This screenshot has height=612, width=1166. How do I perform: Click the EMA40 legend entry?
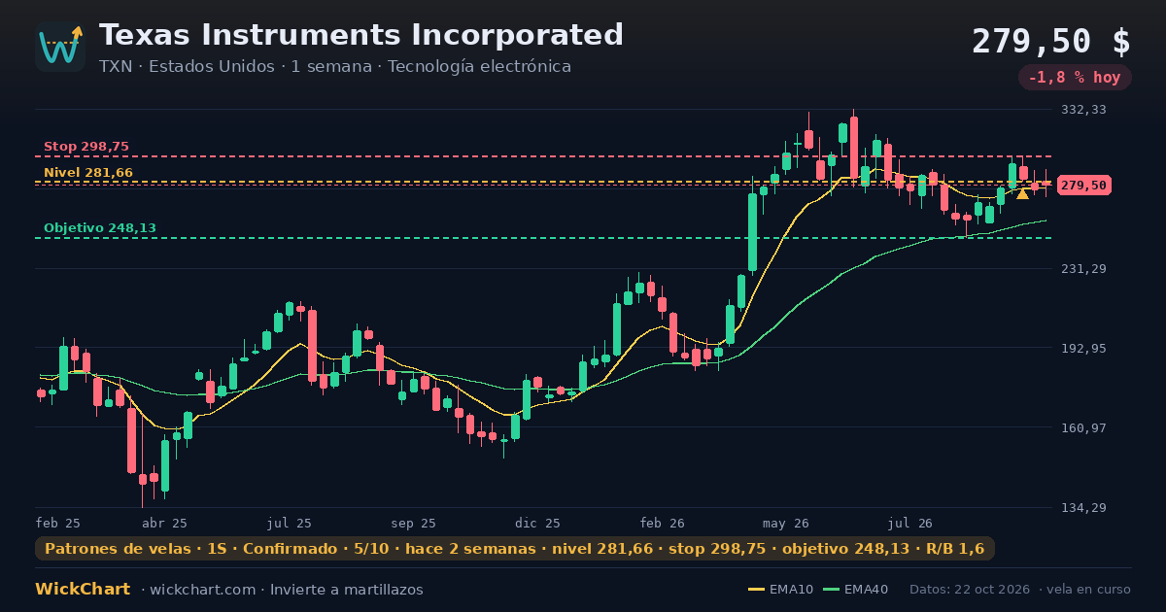coord(856,590)
